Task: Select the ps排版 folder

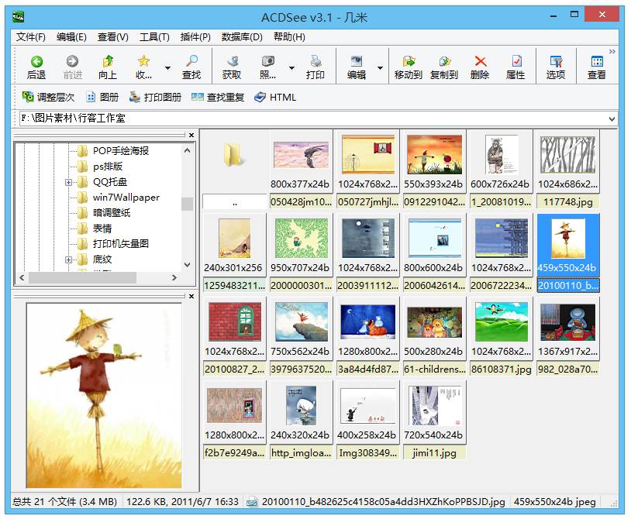Action: 108,167
